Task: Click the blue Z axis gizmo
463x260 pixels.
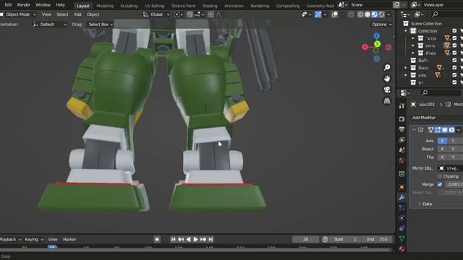Action: point(377,36)
